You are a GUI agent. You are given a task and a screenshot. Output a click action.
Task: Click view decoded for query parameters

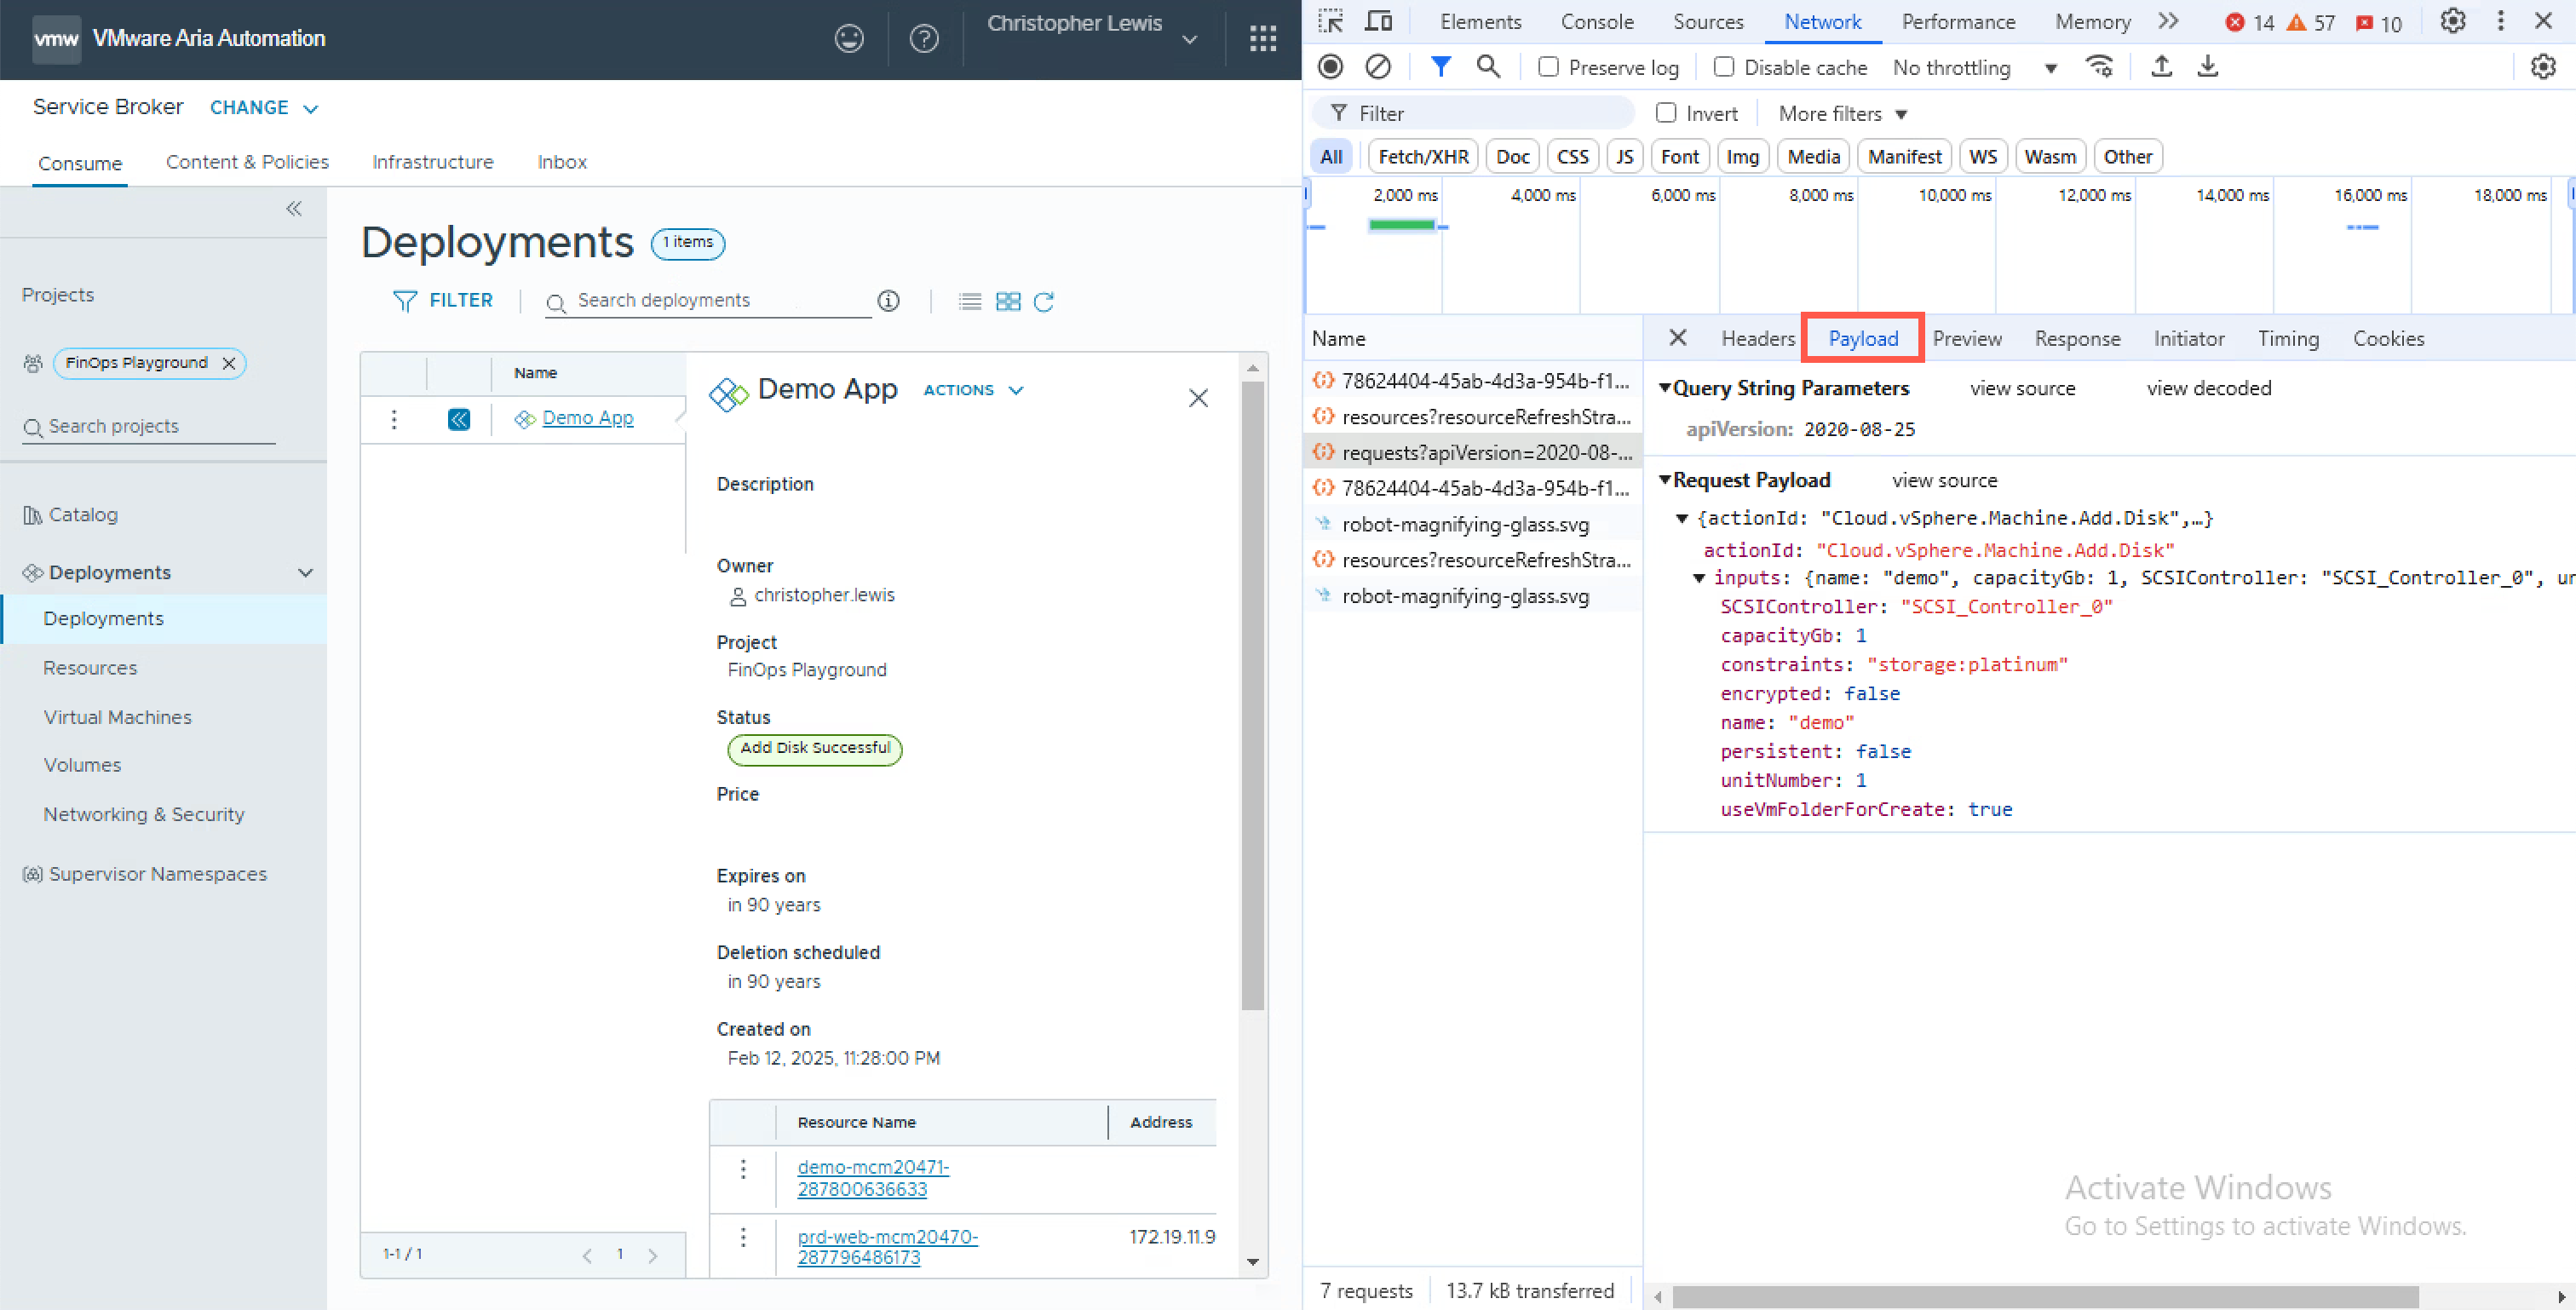2208,388
